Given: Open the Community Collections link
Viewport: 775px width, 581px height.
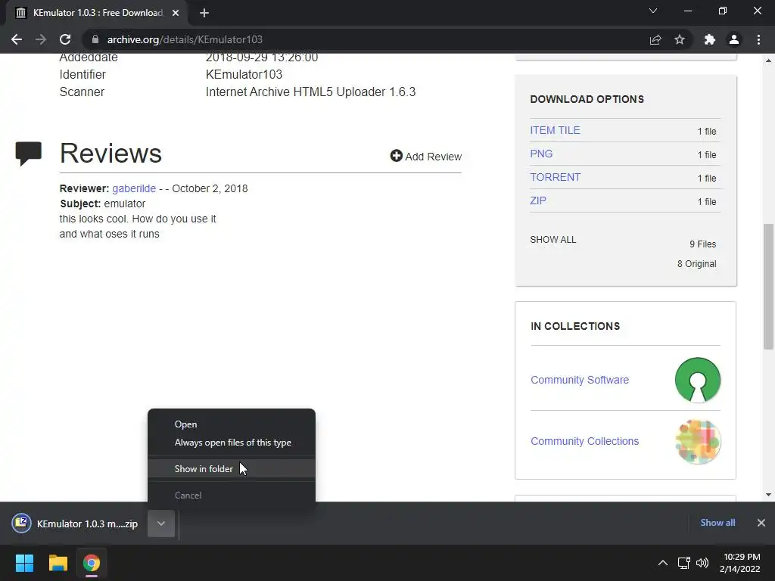Looking at the screenshot, I should (585, 441).
